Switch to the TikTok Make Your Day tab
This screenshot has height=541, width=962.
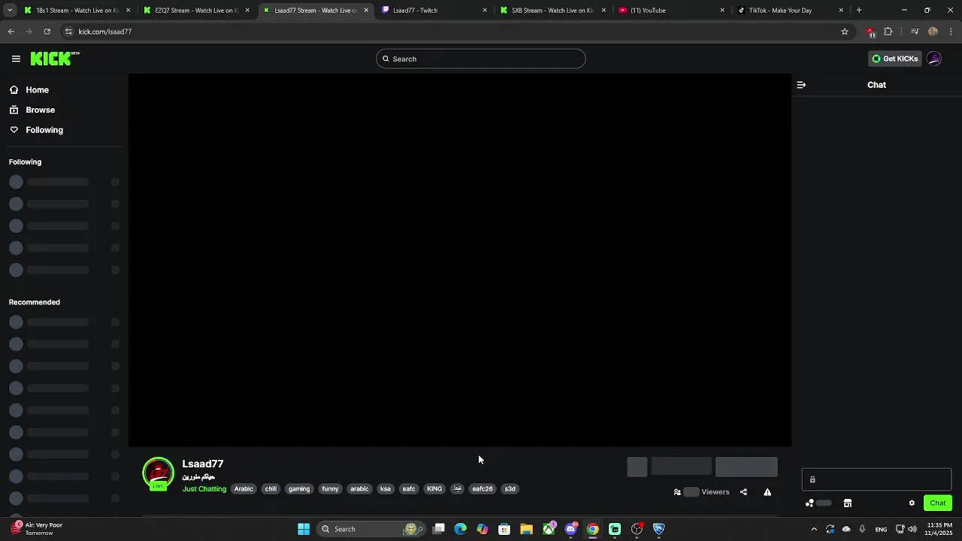[x=791, y=11]
